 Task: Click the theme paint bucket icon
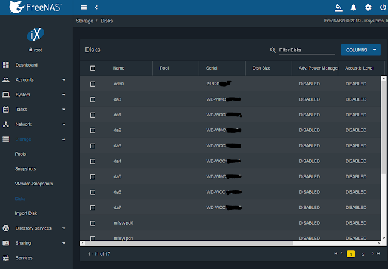(x=338, y=7)
